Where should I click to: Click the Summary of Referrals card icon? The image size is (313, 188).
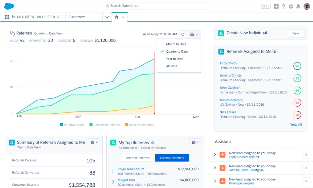click(12, 143)
